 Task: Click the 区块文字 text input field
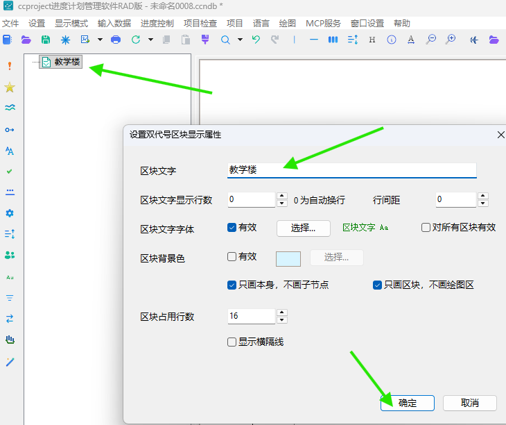point(351,170)
